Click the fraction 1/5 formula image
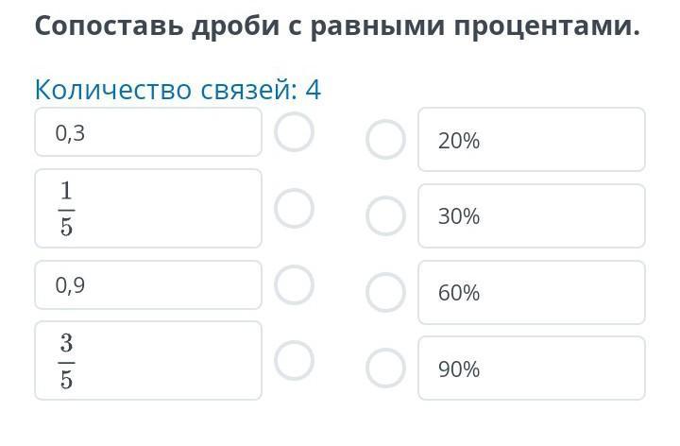Image resolution: width=680 pixels, height=446 pixels. coord(66,208)
